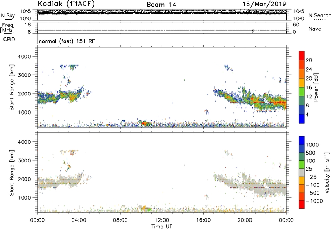Click the '20:00' time tick label

(245, 220)
